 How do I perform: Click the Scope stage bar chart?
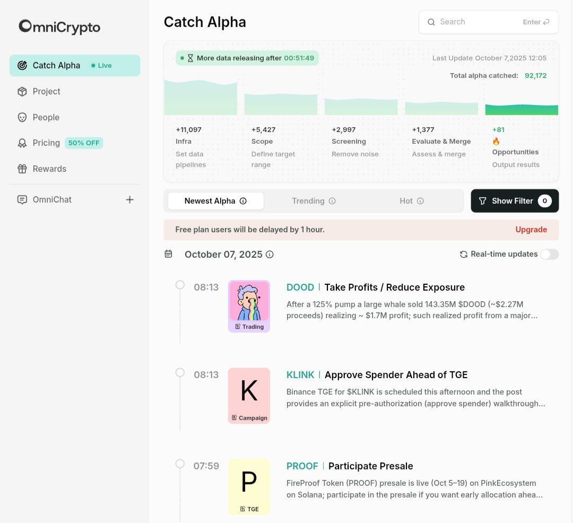(x=281, y=104)
